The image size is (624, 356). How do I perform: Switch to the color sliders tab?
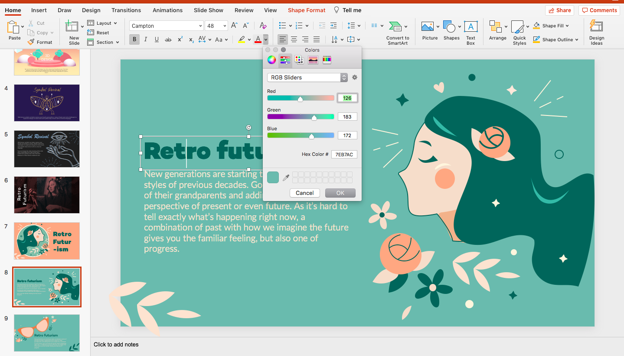285,60
